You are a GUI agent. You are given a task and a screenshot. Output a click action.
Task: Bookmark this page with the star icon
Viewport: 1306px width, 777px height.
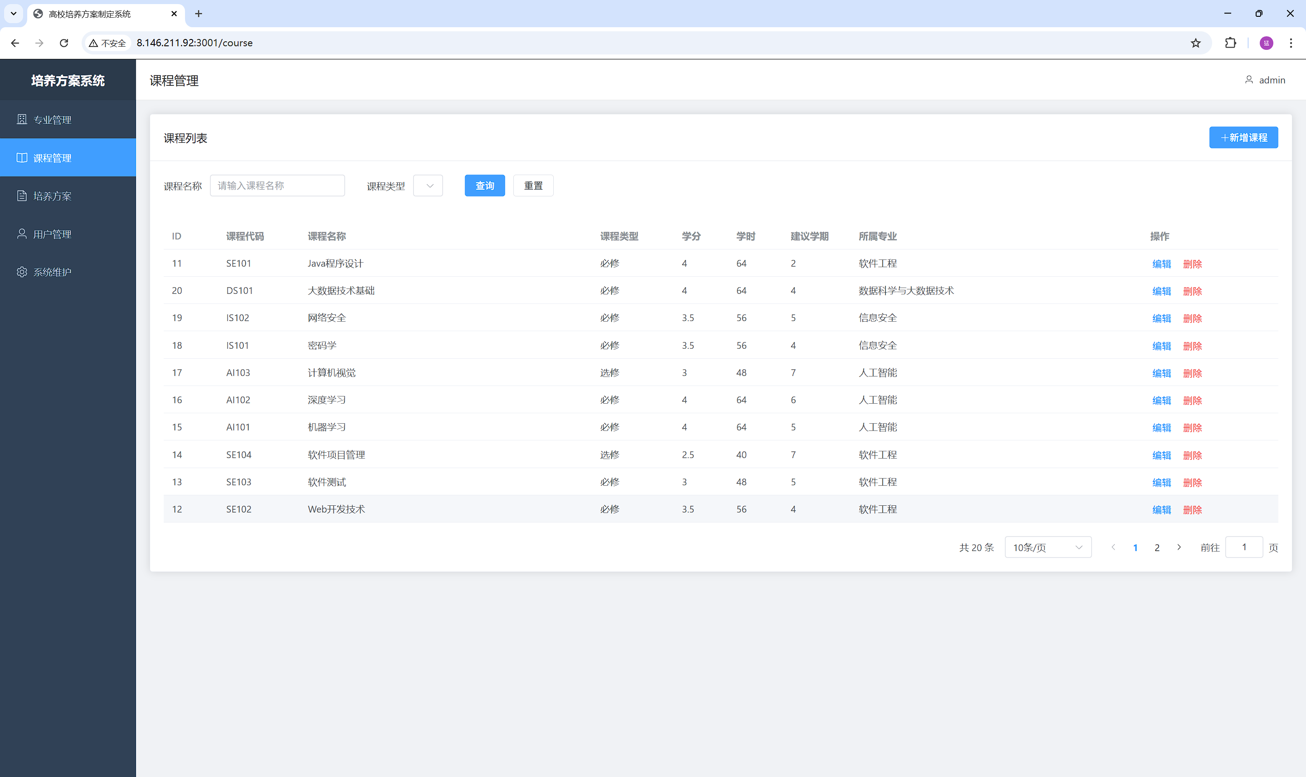[x=1195, y=43]
